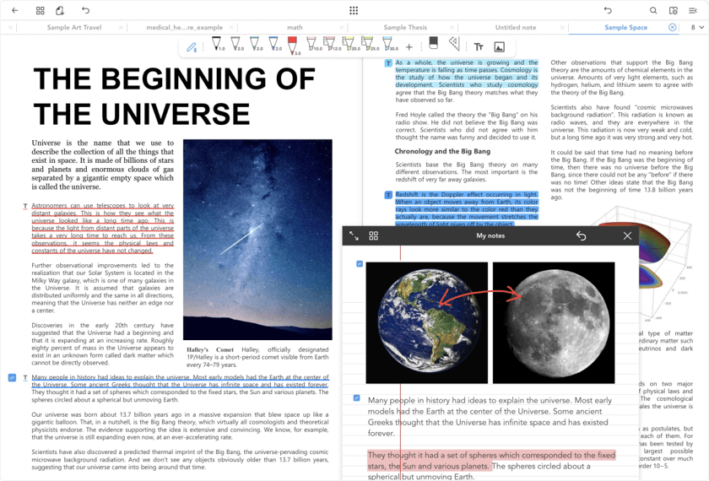Select the pink 12.0 ruler highlighter

(331, 44)
